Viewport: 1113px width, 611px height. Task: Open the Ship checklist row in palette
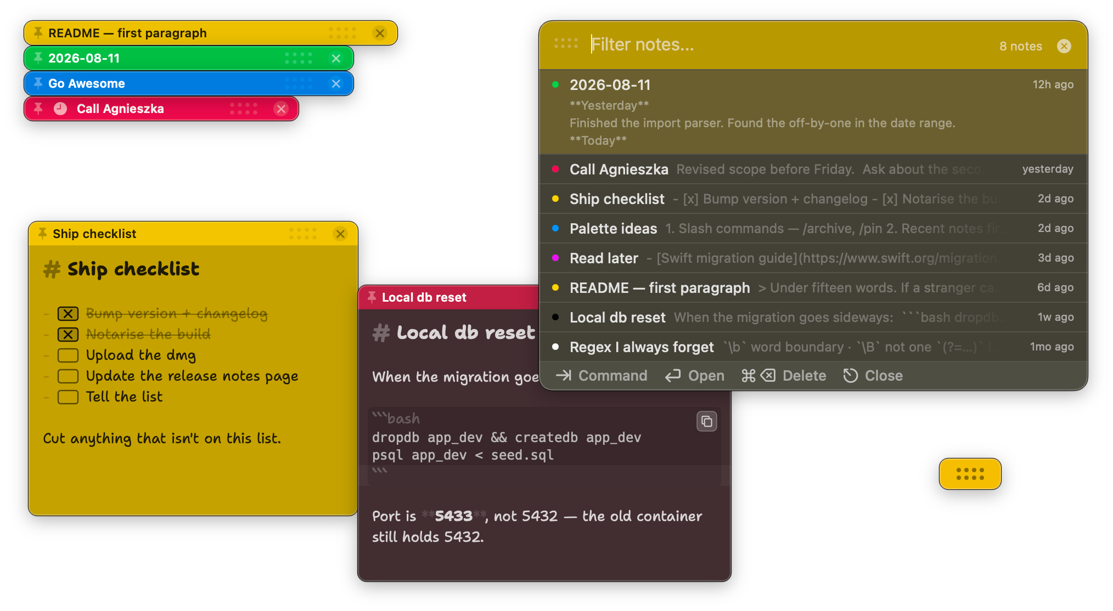pyautogui.click(x=813, y=199)
